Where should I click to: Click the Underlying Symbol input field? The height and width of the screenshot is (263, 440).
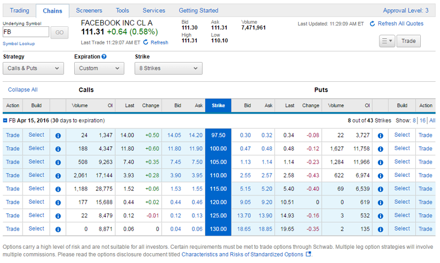pos(26,32)
